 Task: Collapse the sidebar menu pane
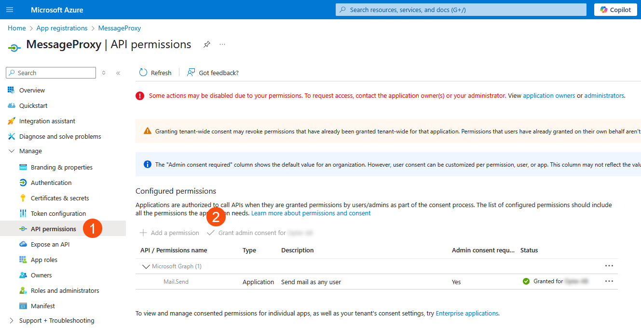click(x=118, y=73)
